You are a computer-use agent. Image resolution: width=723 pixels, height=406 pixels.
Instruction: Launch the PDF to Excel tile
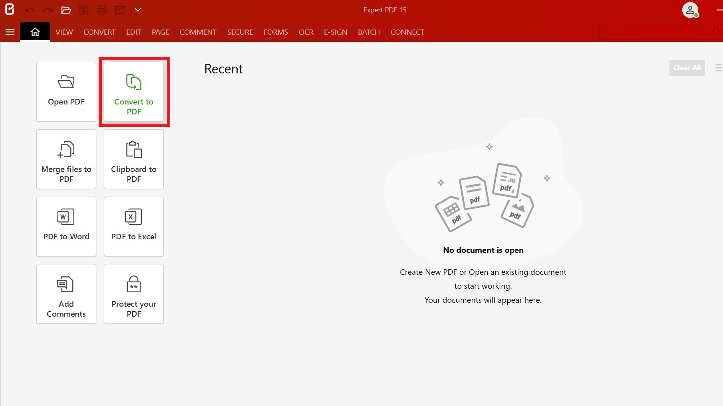pos(134,227)
